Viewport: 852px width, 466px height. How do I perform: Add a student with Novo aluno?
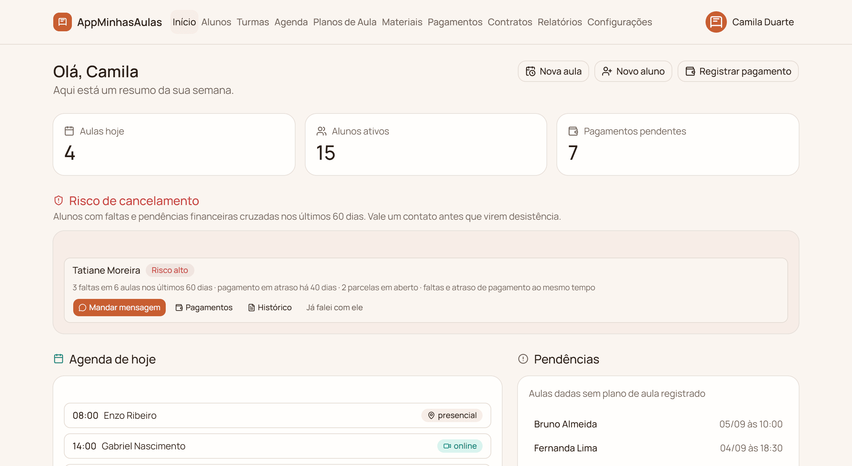click(x=633, y=71)
